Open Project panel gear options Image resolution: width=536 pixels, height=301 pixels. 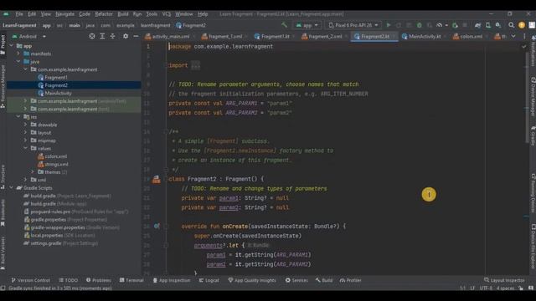126,36
